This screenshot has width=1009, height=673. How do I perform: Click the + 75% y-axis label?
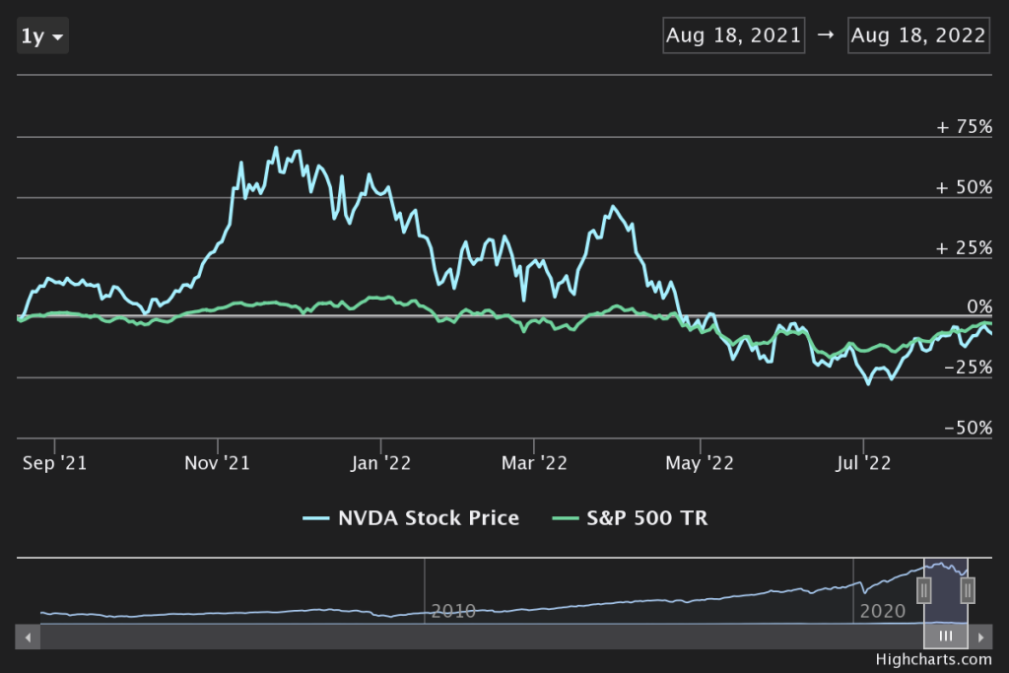(x=964, y=127)
